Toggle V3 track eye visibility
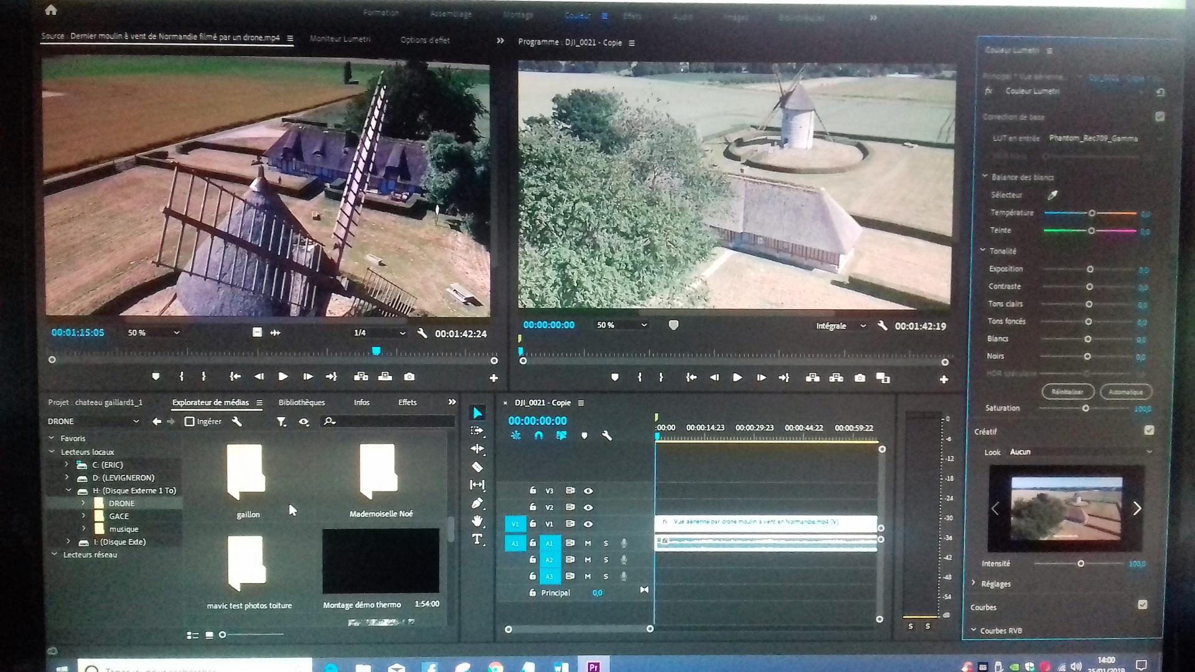Image resolution: width=1195 pixels, height=672 pixels. (x=588, y=491)
